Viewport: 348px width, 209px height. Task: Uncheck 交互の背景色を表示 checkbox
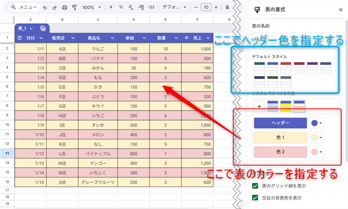point(255,198)
